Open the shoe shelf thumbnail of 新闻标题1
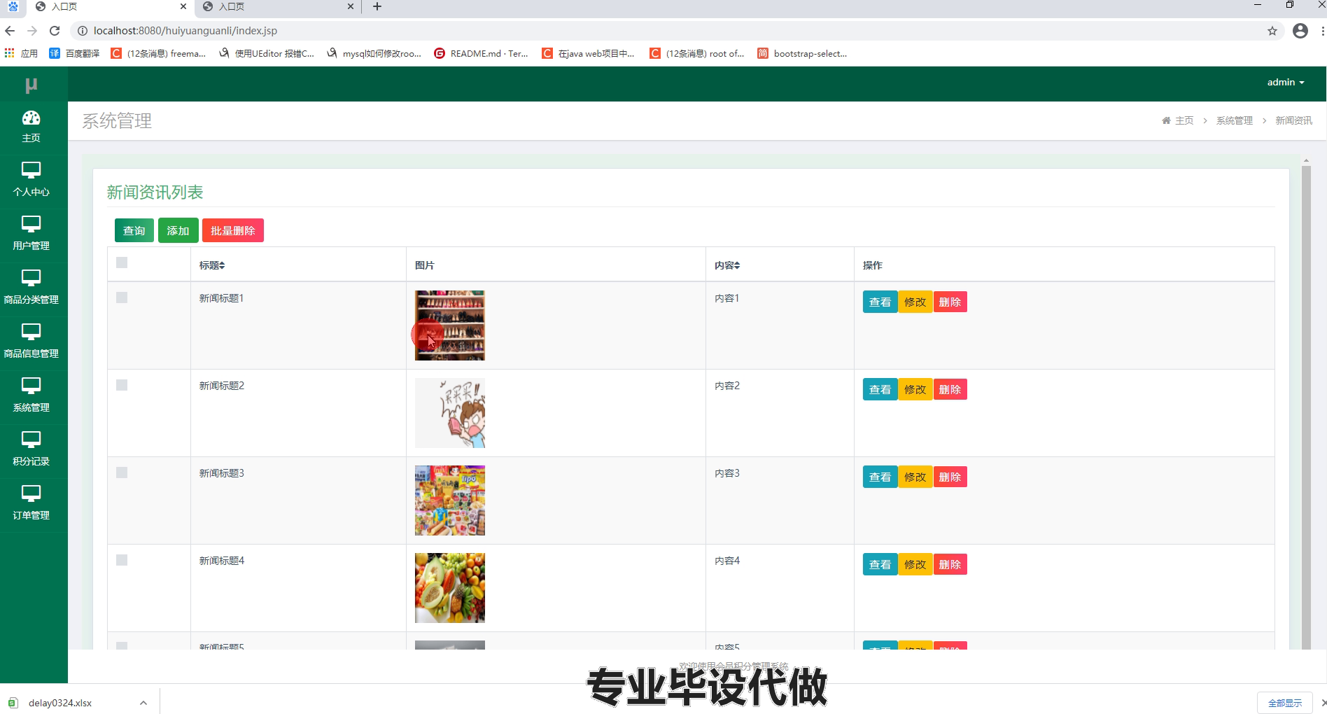This screenshot has width=1327, height=714. [449, 325]
